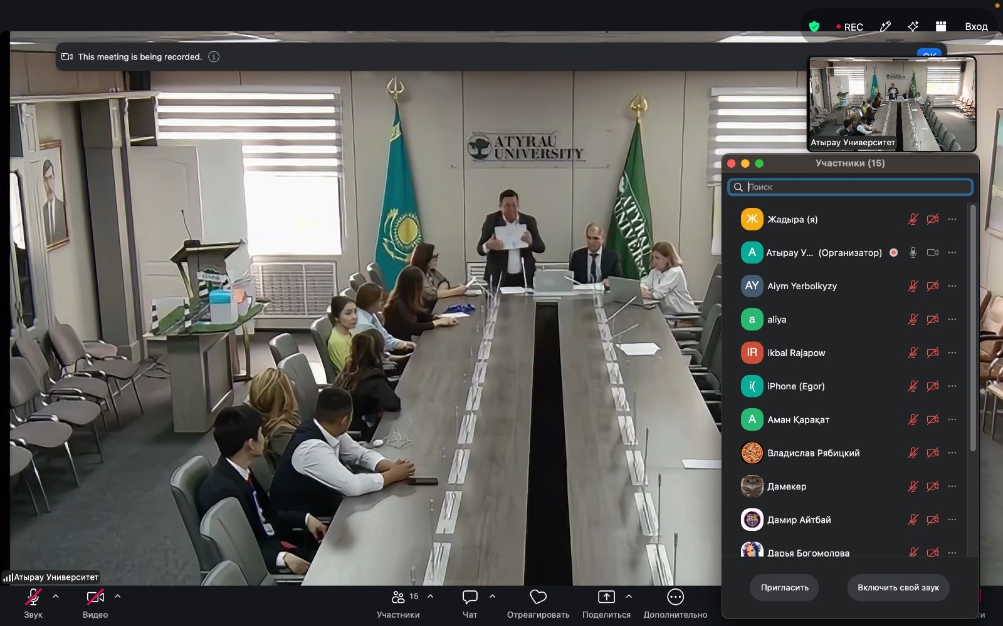Open more options for Жадыра (я)

(952, 219)
